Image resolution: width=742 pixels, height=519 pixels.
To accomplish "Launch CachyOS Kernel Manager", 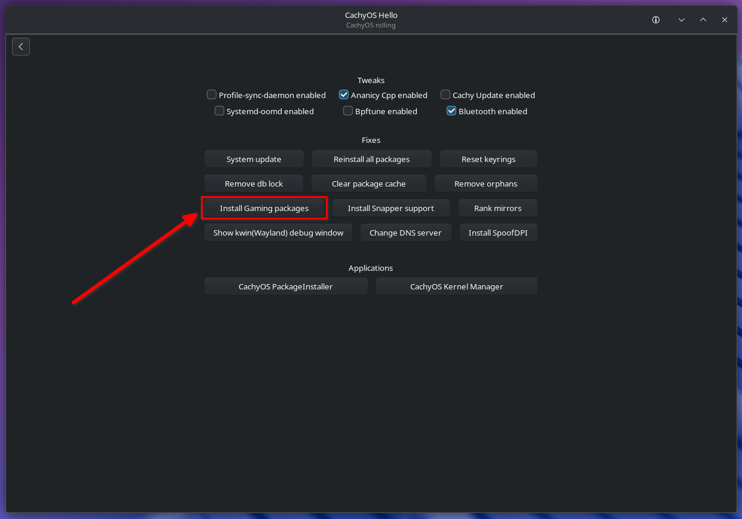I will [x=457, y=286].
